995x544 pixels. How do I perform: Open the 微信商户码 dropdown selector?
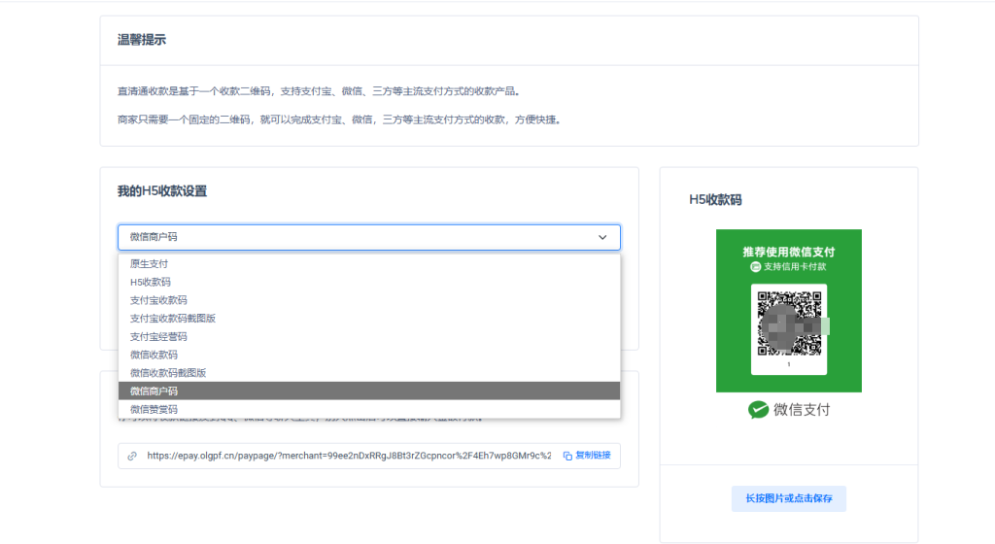[x=368, y=237]
